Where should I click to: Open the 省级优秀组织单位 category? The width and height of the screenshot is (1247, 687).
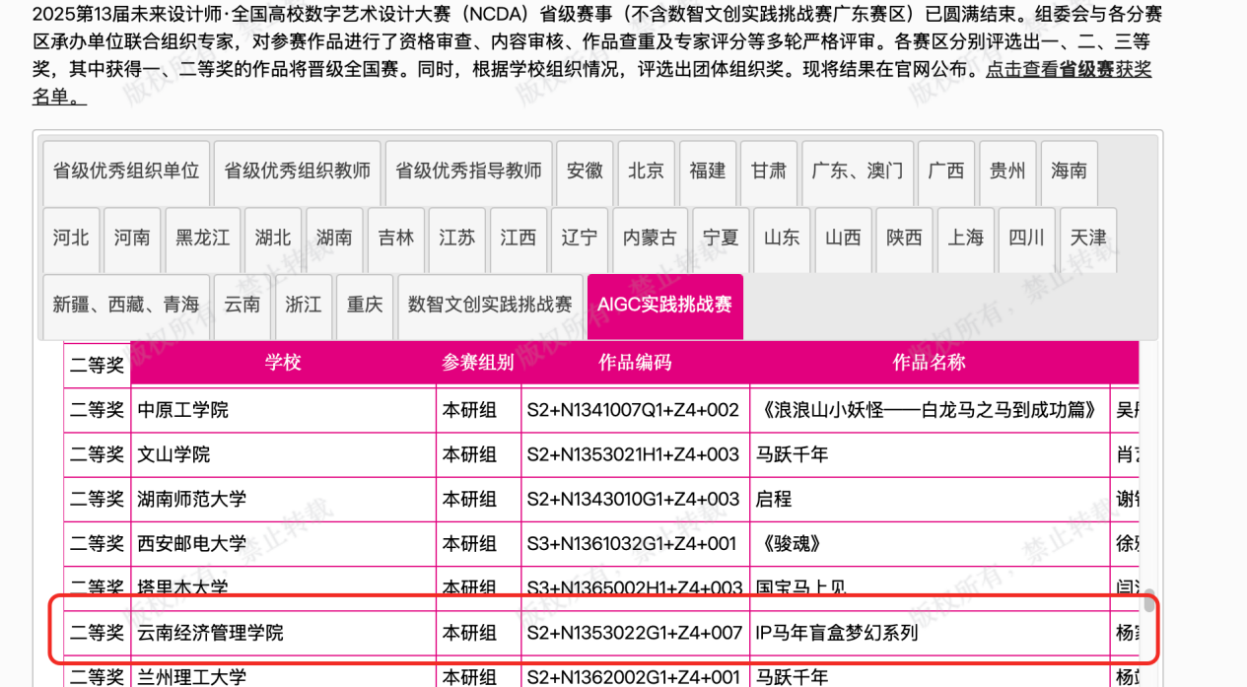[x=126, y=172]
